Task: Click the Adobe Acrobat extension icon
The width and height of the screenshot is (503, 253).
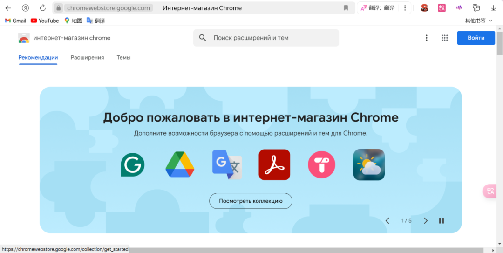Action: click(x=274, y=165)
